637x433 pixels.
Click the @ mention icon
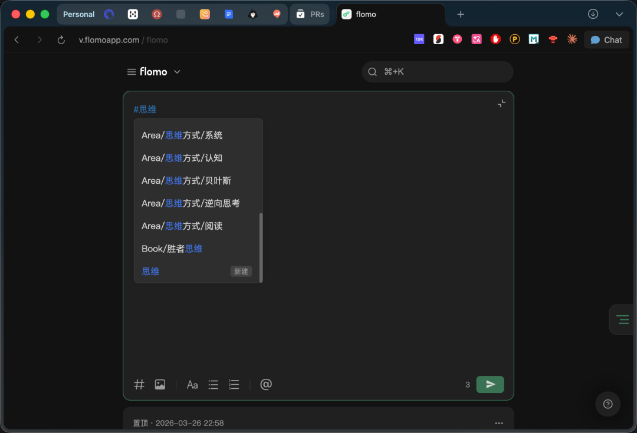(x=266, y=384)
